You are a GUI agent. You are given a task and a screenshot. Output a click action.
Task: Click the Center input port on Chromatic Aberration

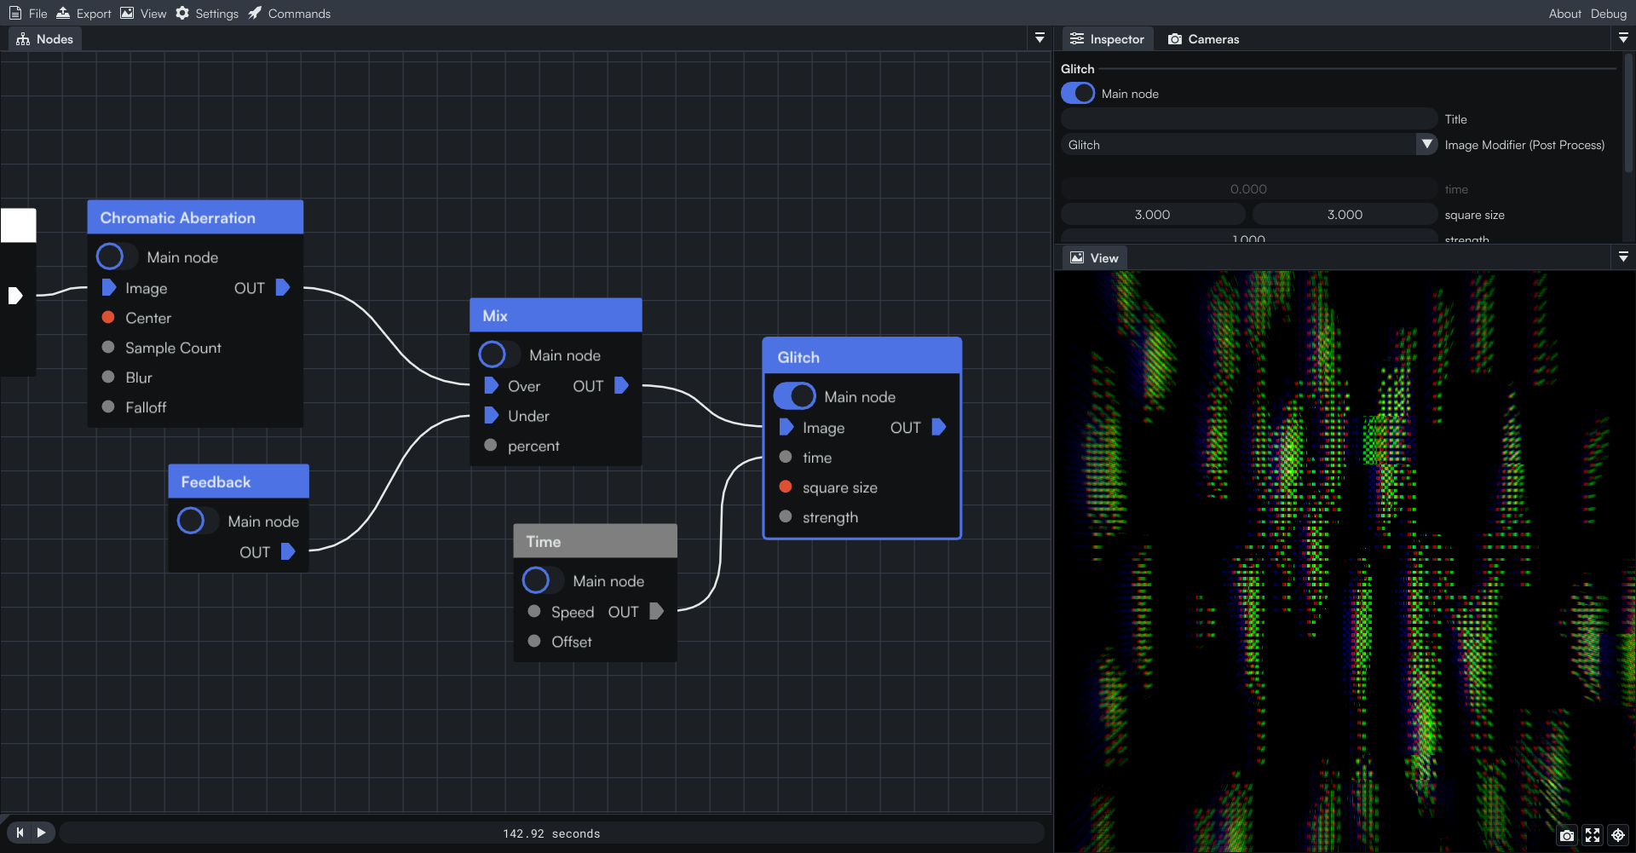108,318
